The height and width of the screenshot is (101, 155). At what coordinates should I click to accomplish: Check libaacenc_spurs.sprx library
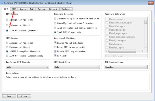coord(107,23)
